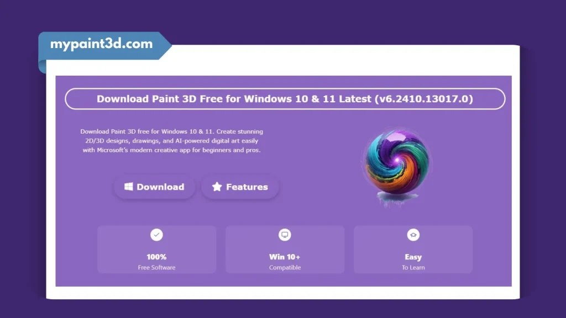Click the graduation cap icon above Easy

413,235
